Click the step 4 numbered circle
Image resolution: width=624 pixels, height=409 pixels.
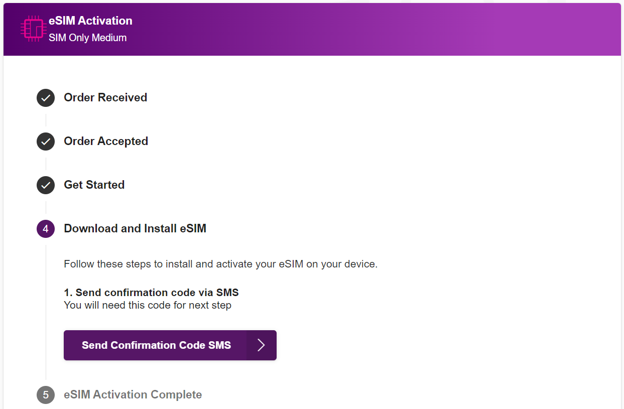45,228
